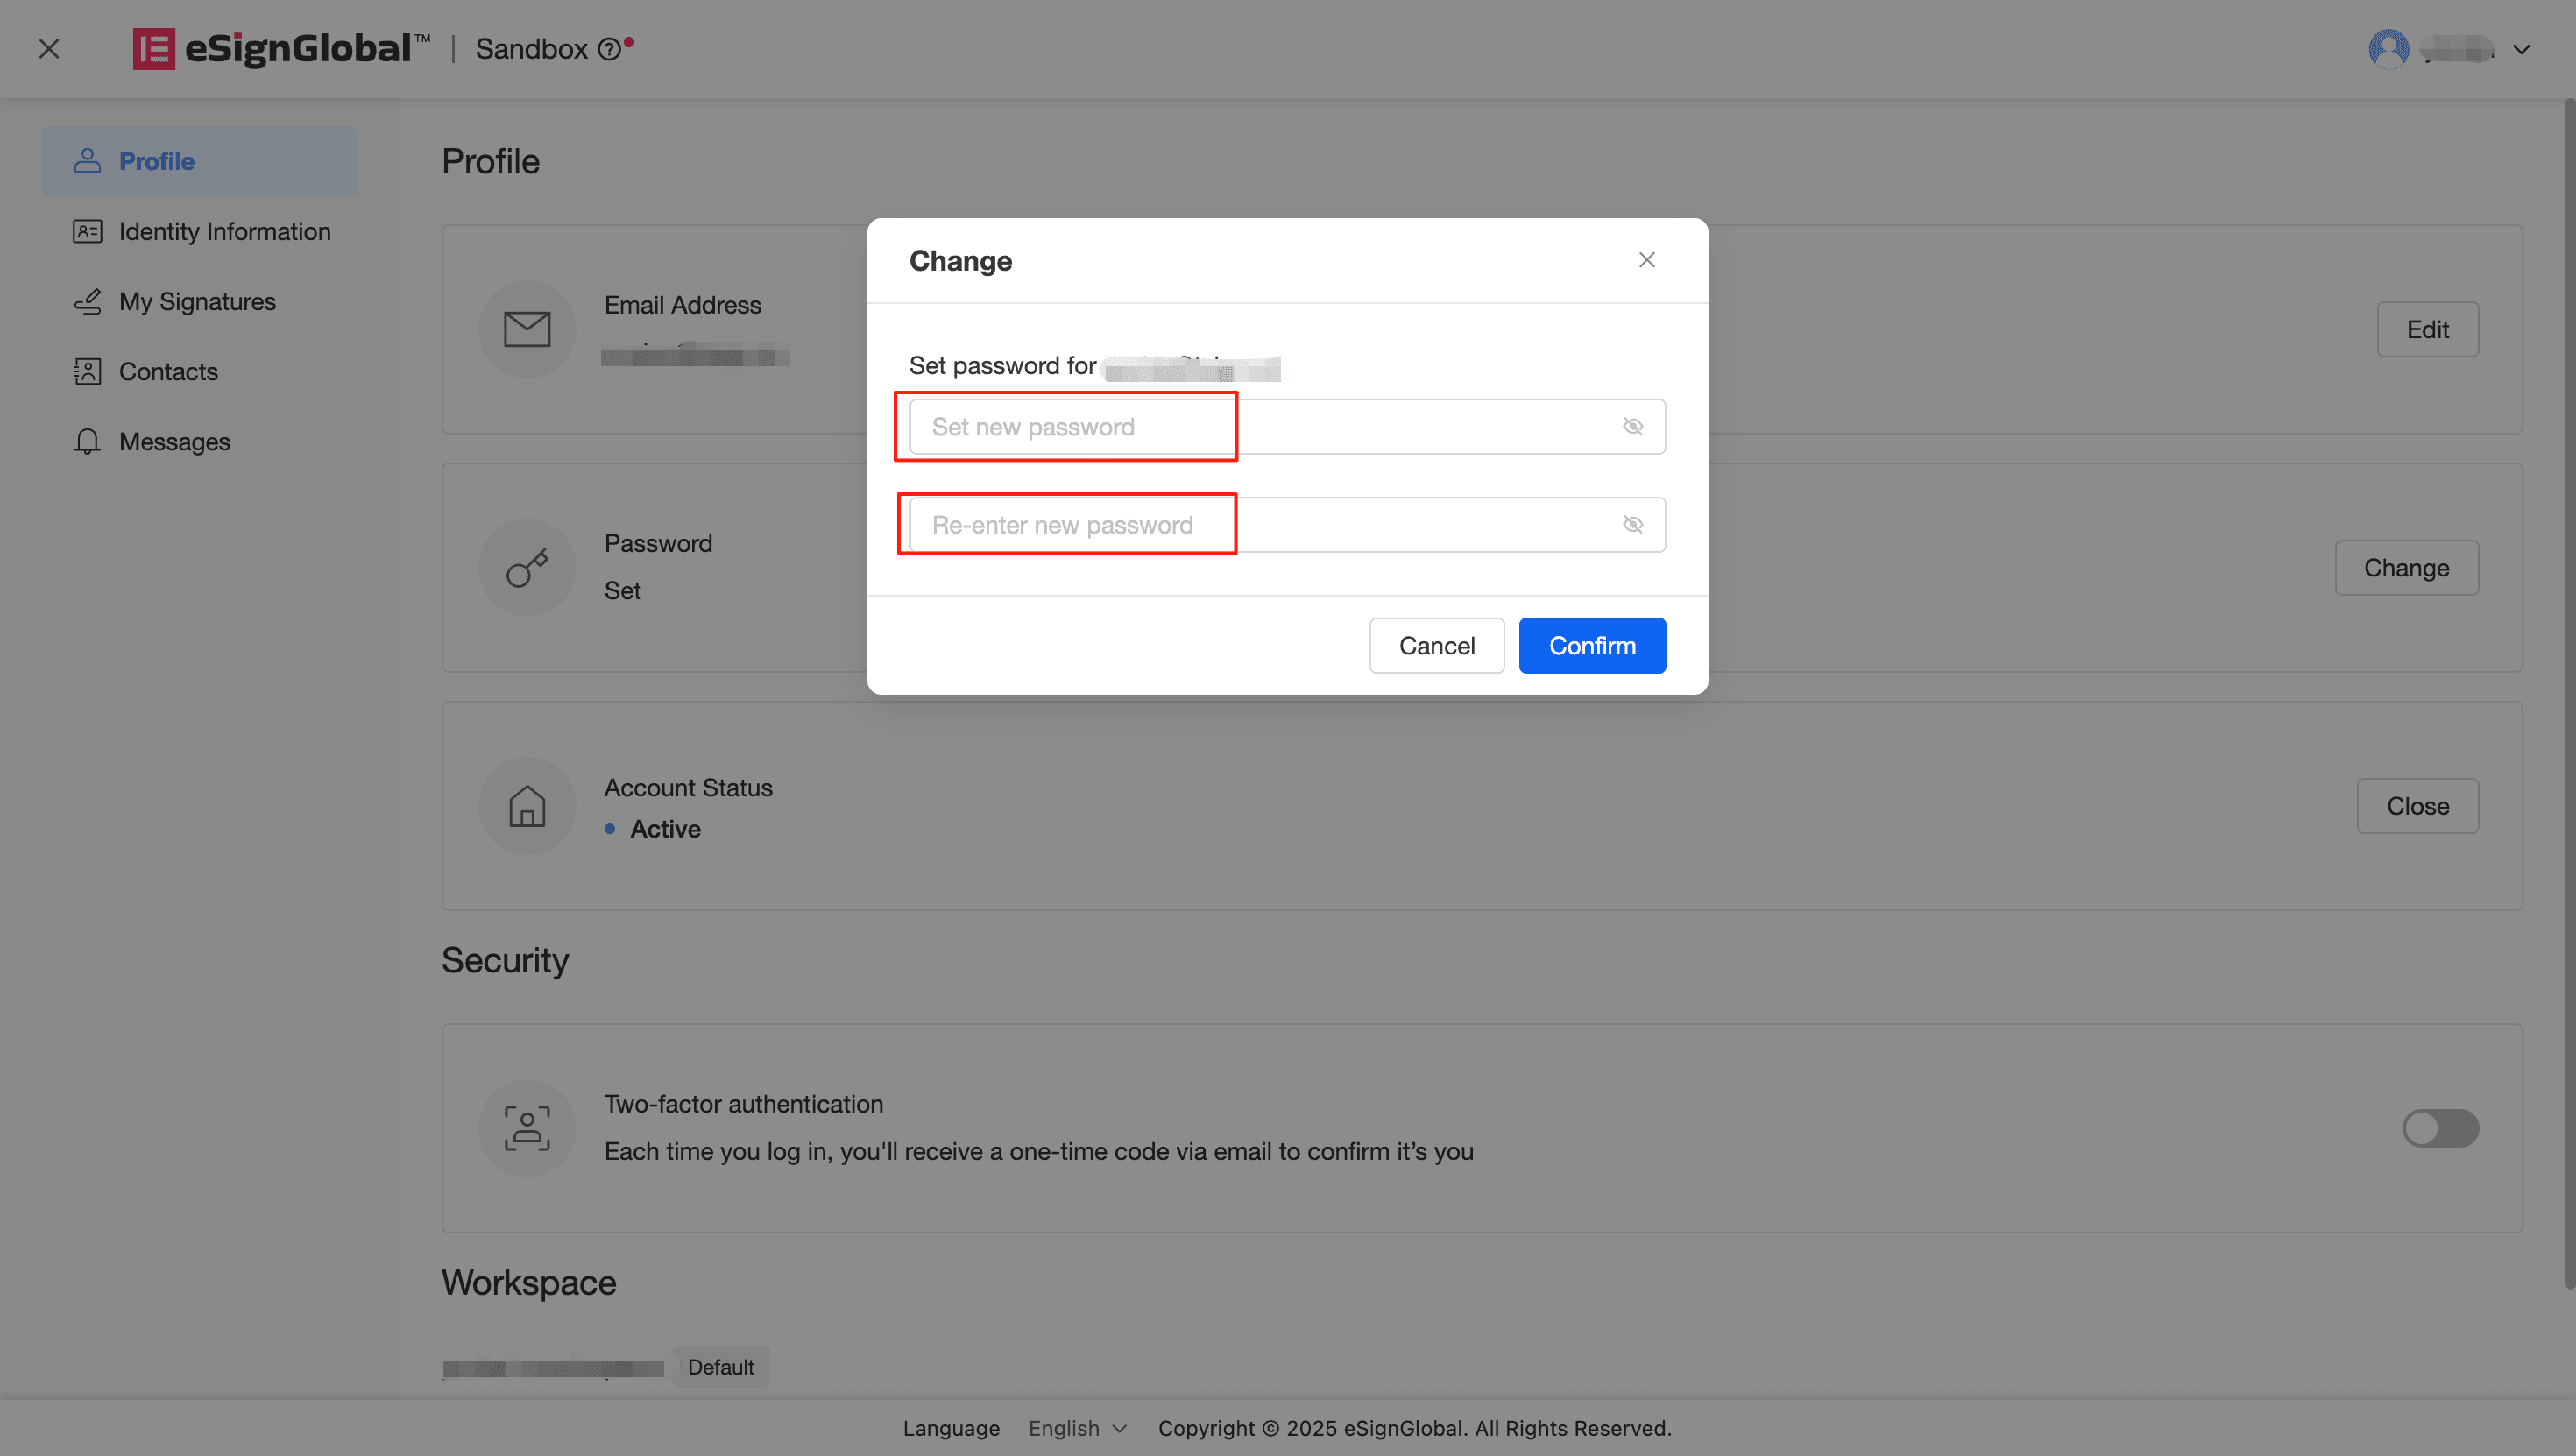This screenshot has width=2576, height=1456.
Task: Click the house icon beside Account Status
Action: pos(527,806)
